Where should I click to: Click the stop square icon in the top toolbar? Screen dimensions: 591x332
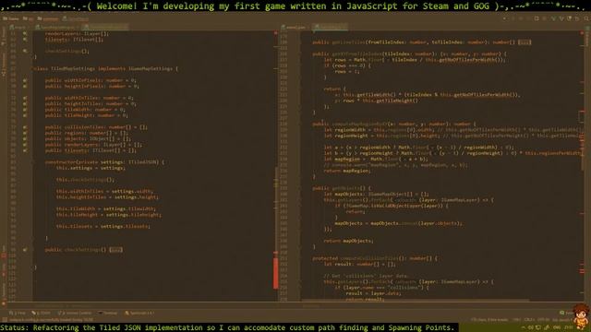[x=537, y=18]
